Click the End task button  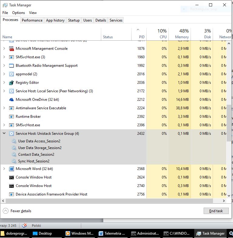(216, 211)
